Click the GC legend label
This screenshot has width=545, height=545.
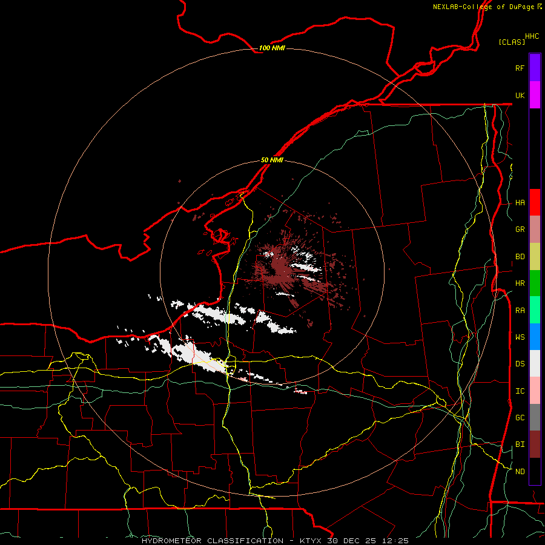[x=520, y=418]
